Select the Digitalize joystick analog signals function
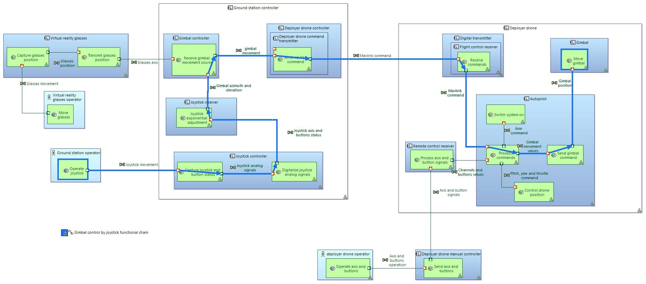The image size is (646, 284). coord(294,172)
